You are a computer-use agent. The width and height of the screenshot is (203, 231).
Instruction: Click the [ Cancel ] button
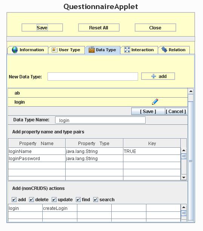tap(176, 112)
